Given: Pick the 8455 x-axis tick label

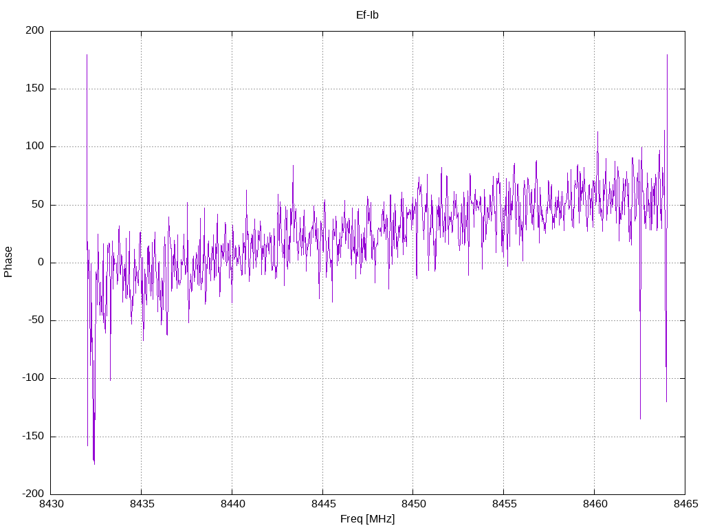Looking at the screenshot, I should 503,505.
